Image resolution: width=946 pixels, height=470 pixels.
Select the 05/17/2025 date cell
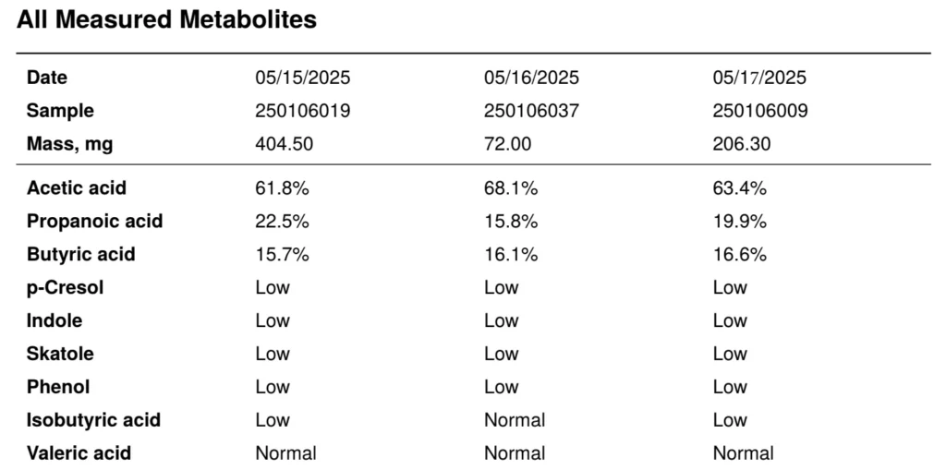point(760,78)
